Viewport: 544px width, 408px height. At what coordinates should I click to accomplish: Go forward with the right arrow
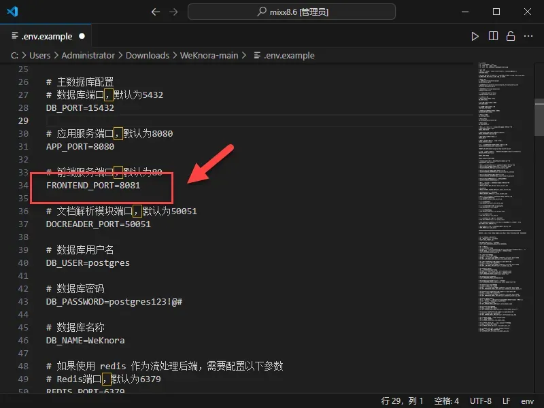click(173, 12)
